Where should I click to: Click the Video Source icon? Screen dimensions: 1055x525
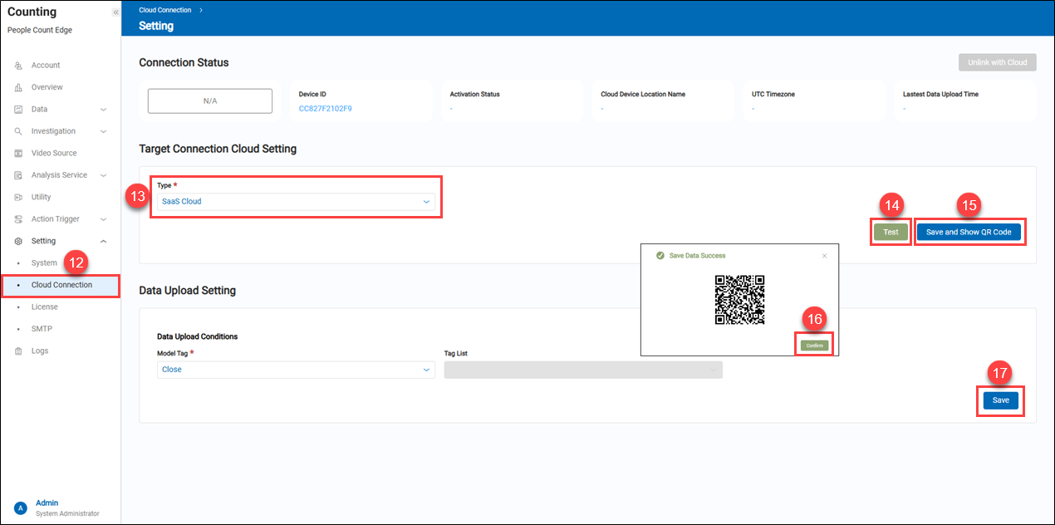[x=18, y=154]
